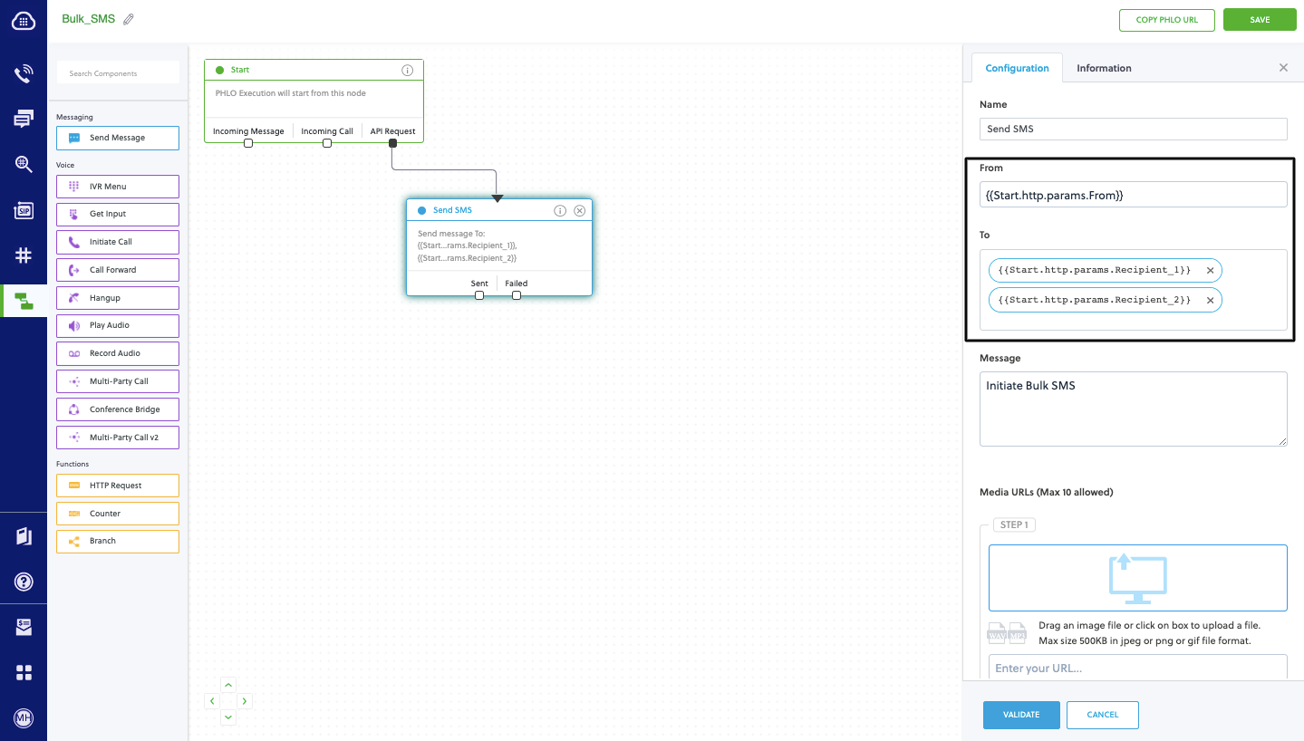Click the SIP Trunking icon in the sidebar

click(x=23, y=209)
